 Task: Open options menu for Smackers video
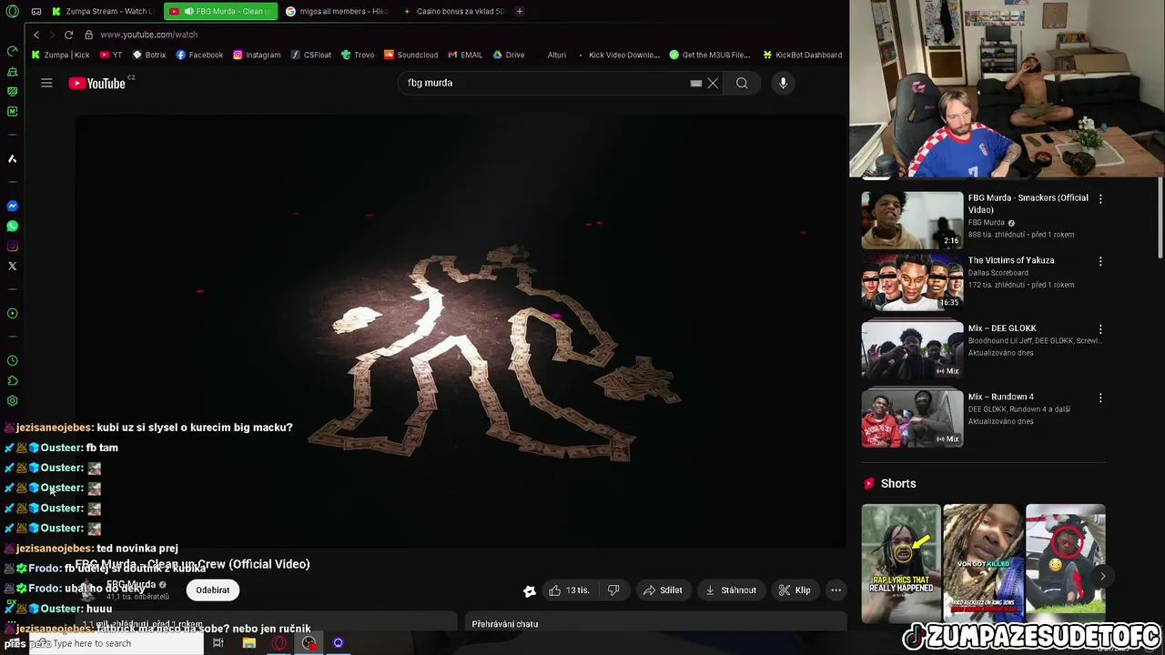click(x=1100, y=198)
